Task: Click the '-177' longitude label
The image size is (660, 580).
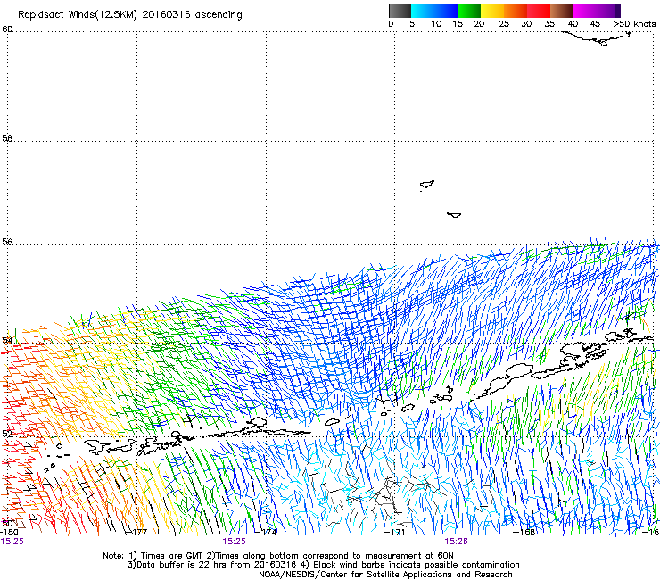Action: tap(137, 532)
